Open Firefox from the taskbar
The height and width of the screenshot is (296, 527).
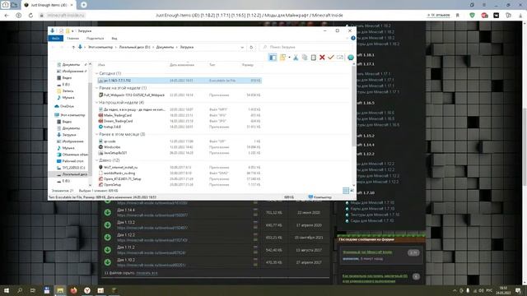[x=73, y=290]
